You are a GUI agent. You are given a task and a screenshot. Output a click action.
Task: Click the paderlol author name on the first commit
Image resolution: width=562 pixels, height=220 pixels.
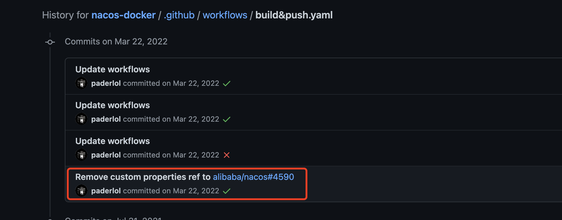(x=106, y=83)
